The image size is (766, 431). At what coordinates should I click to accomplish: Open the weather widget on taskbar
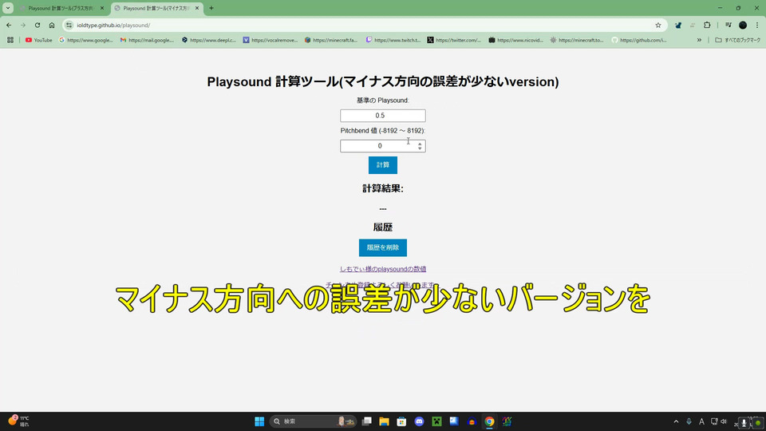coord(18,421)
